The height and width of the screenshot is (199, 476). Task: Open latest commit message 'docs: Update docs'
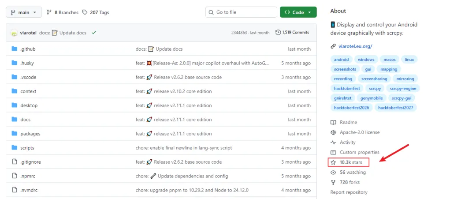(x=63, y=33)
